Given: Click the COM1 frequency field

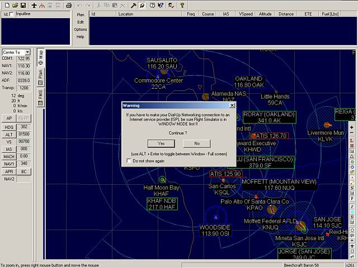Looking at the screenshot, I should [23, 59].
